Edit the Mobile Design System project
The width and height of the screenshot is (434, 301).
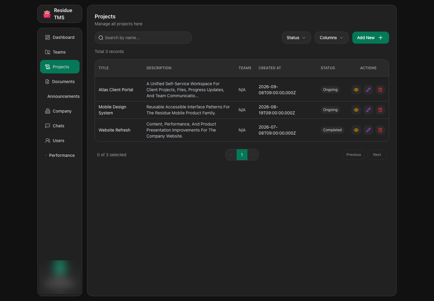coord(368,110)
